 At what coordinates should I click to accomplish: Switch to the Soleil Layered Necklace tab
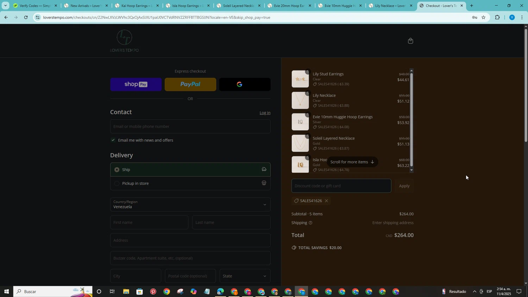pos(238,6)
